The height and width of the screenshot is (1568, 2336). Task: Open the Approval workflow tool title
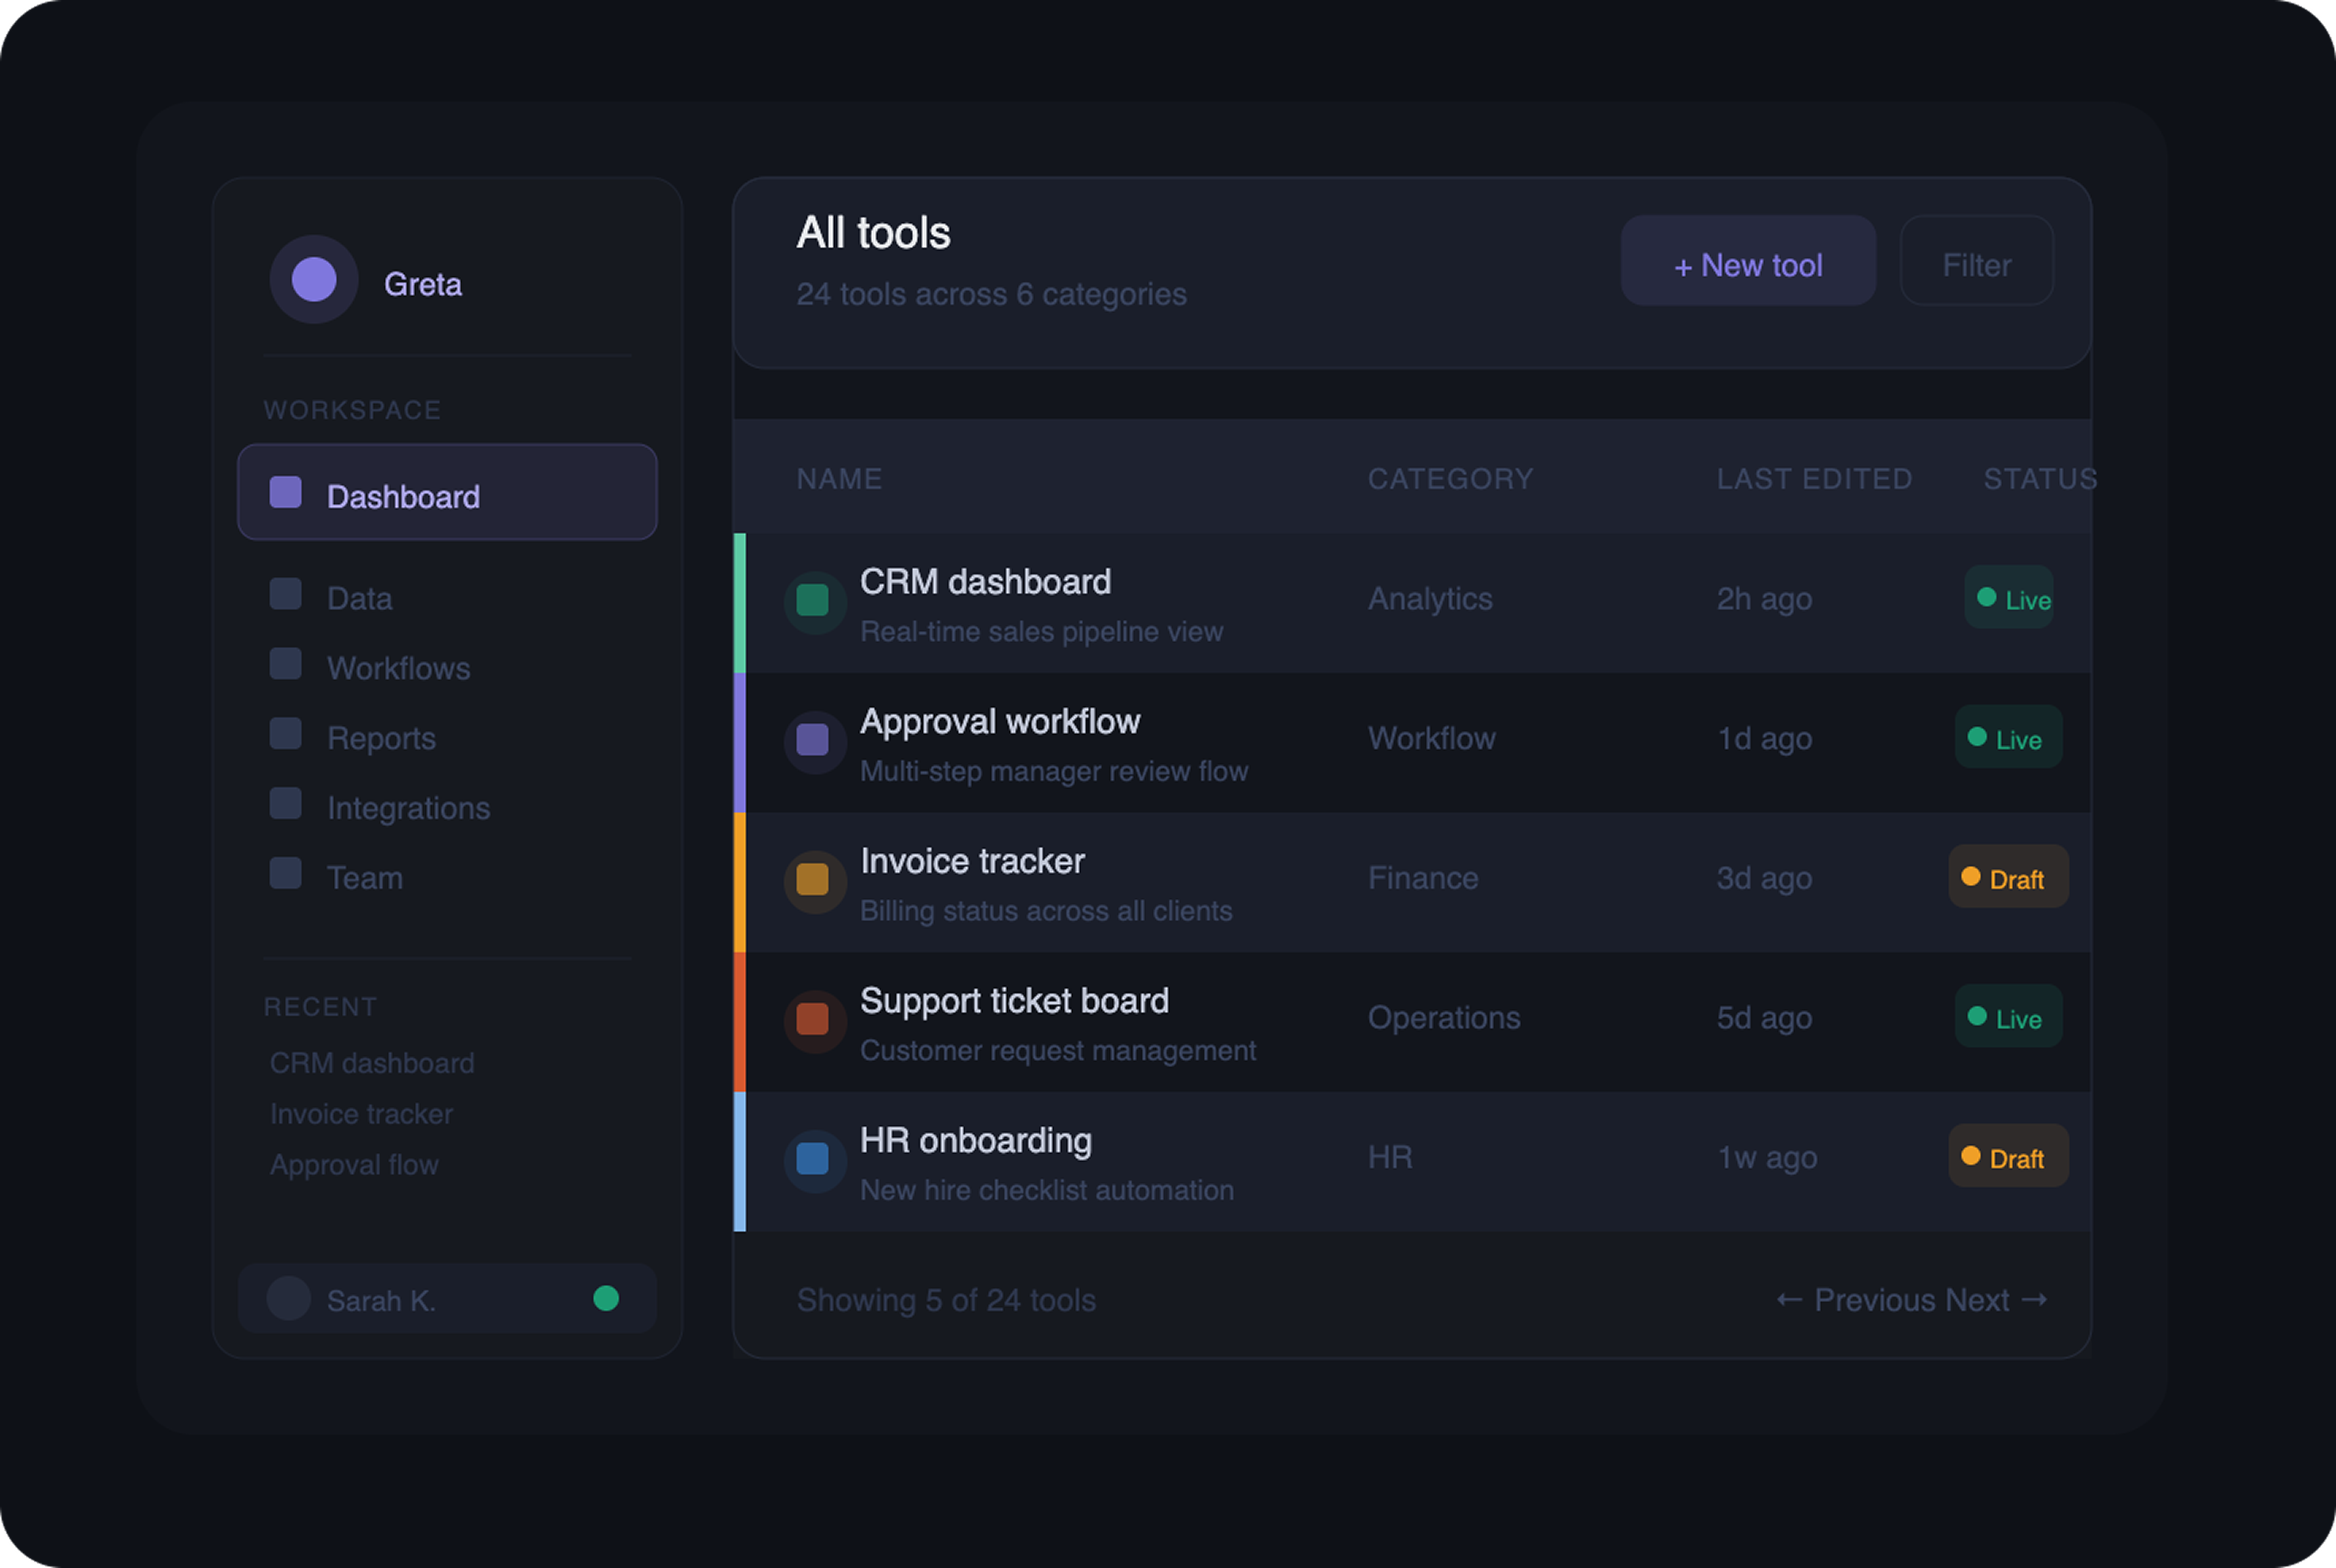(1000, 722)
